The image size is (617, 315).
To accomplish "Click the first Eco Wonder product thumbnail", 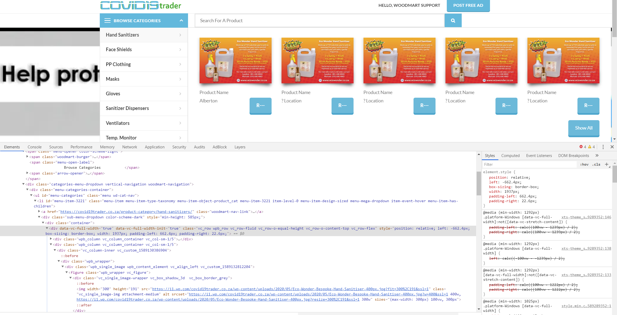I will (x=235, y=61).
